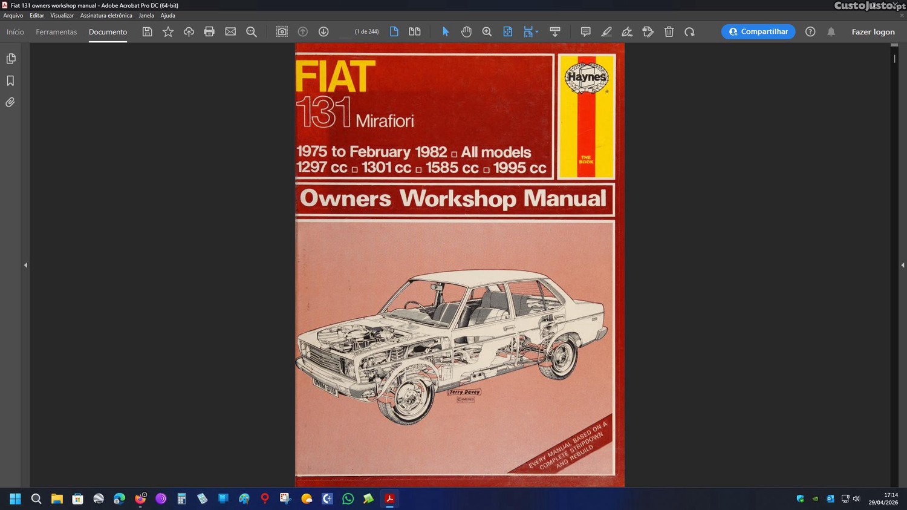Send the file by email icon
Viewport: 907px width, 510px height.
(230, 32)
